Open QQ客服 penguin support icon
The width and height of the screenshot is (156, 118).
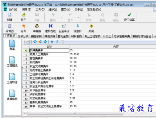tap(37, 26)
